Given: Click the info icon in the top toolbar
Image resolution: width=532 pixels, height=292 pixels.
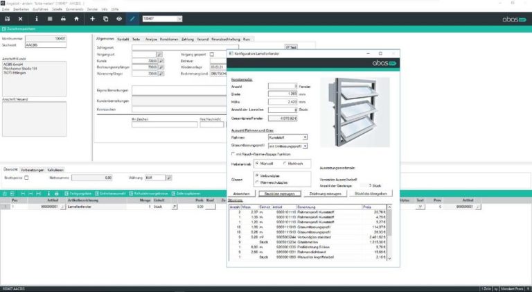Looking at the screenshot, I should point(37,19).
